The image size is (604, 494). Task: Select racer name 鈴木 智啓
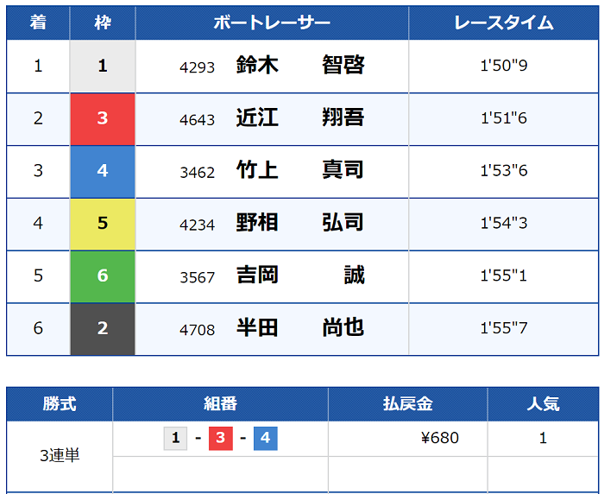point(300,66)
